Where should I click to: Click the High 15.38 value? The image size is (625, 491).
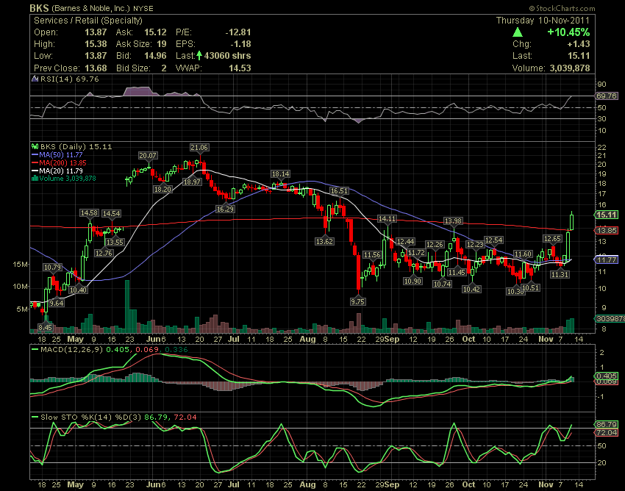tap(96, 44)
